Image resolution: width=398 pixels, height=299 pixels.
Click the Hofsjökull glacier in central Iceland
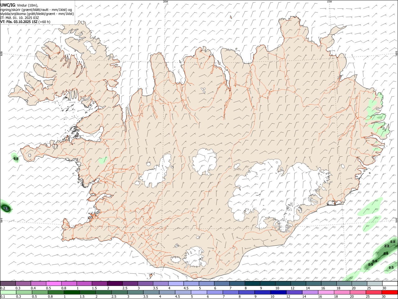204,162
